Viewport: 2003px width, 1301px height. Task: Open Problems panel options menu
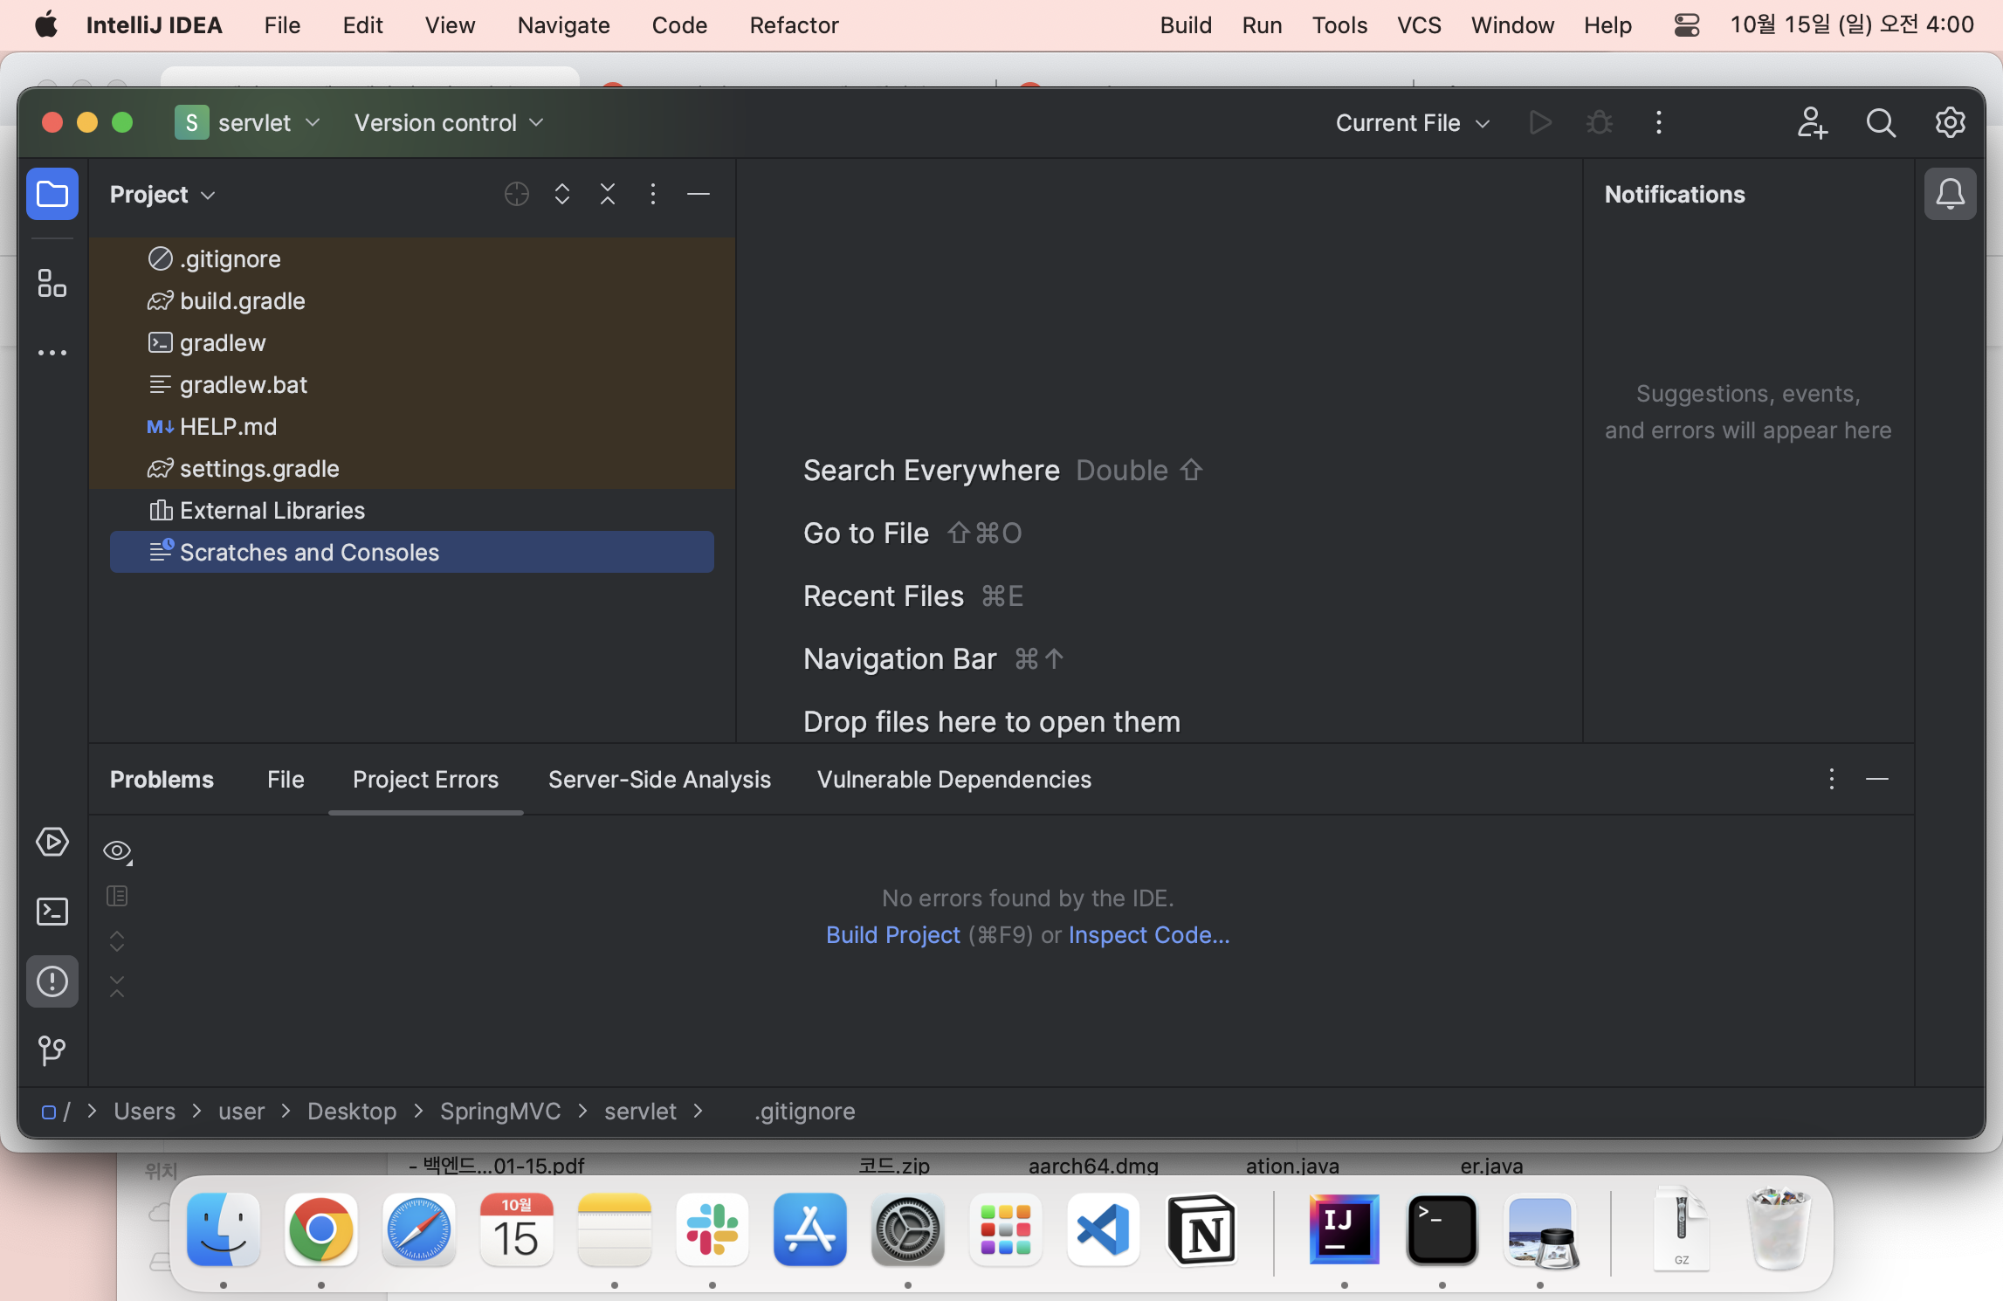pyautogui.click(x=1832, y=779)
